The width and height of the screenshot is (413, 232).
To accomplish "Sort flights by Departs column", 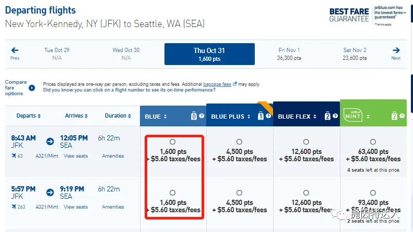I will tap(28, 115).
